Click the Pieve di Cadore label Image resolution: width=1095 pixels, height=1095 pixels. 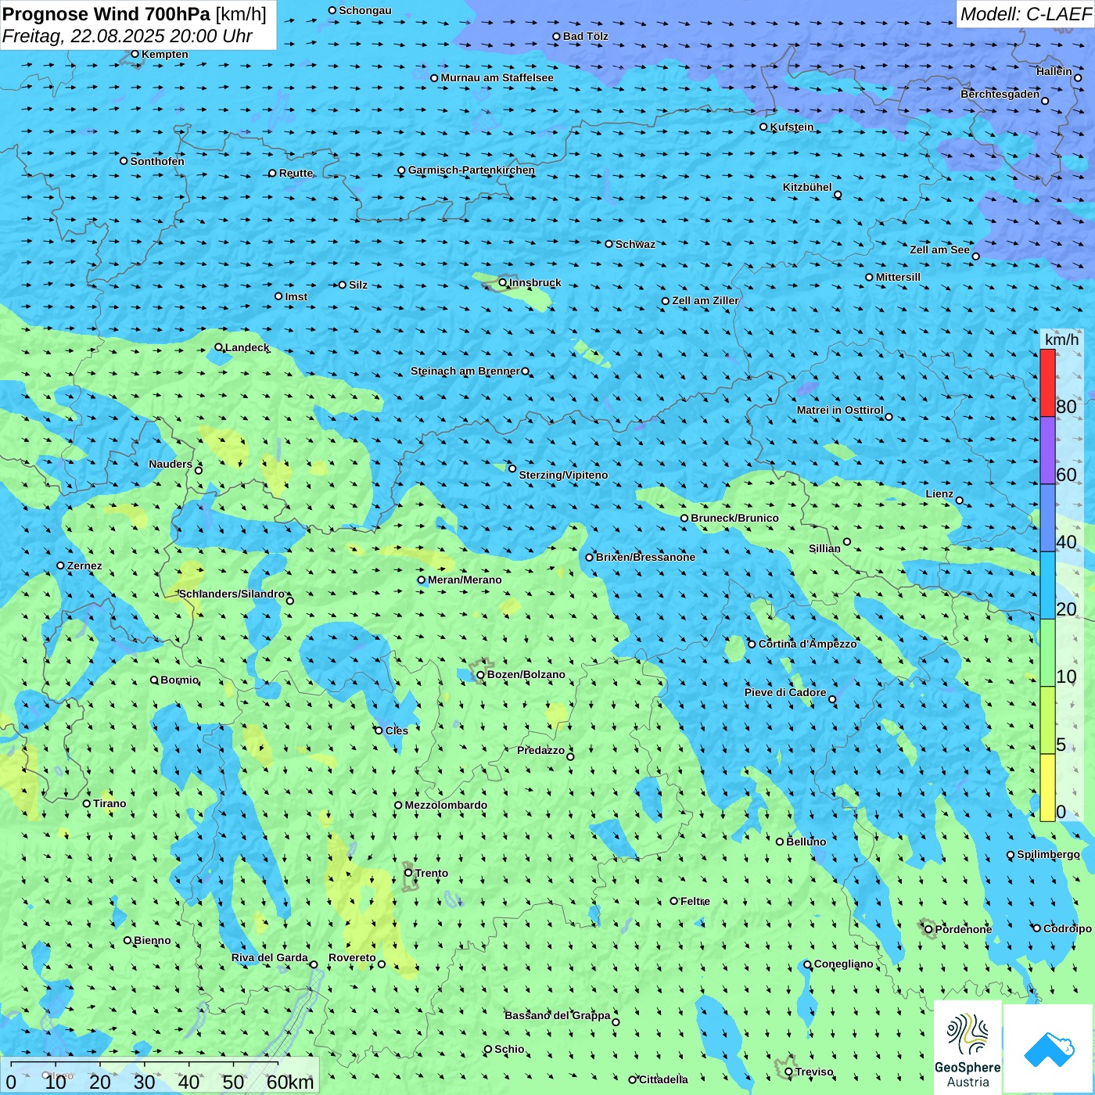(785, 692)
